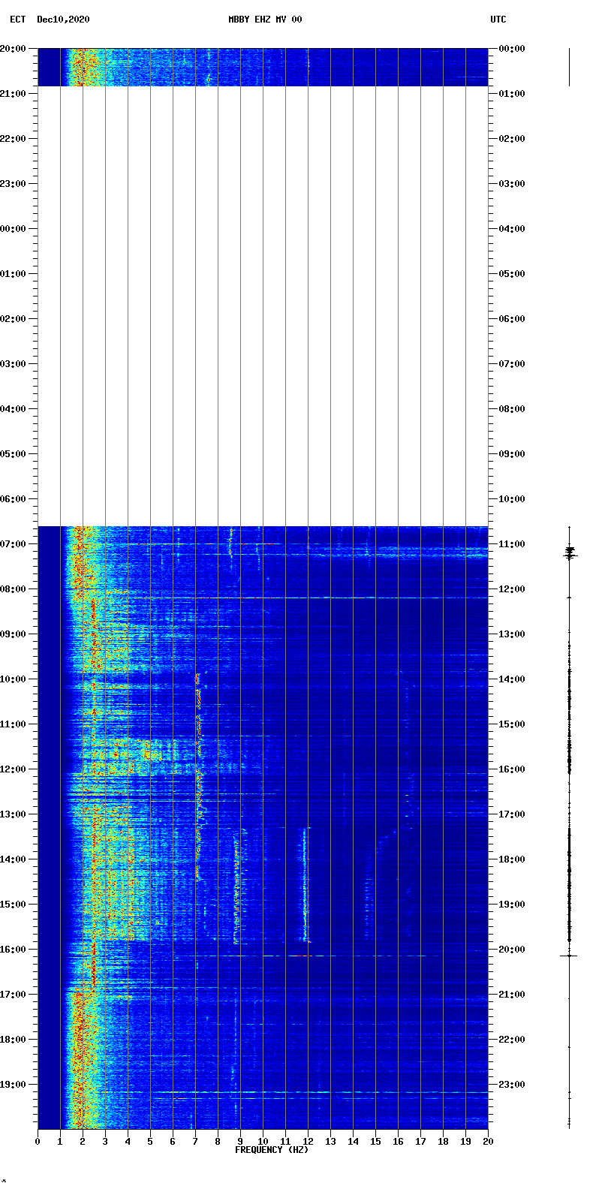The width and height of the screenshot is (602, 1189).
Task: Click 07:00 on the ECT time axis
Action: pos(14,544)
